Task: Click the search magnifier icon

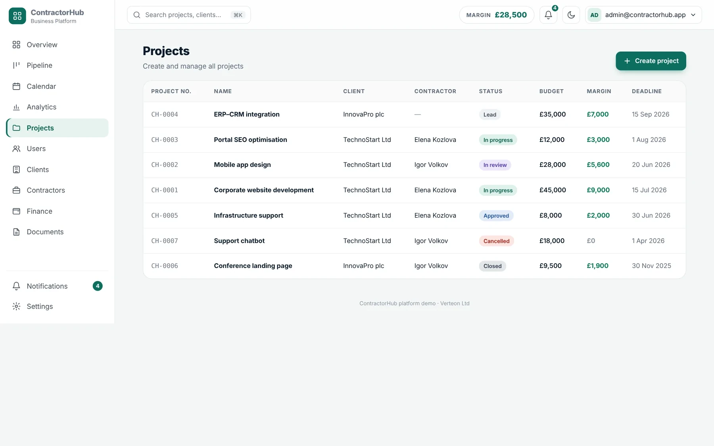Action: 137,15
